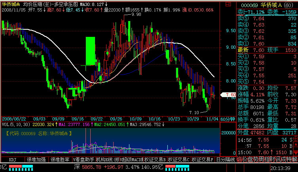
Task: Click the 9.98 high price marker
Action: point(136,14)
